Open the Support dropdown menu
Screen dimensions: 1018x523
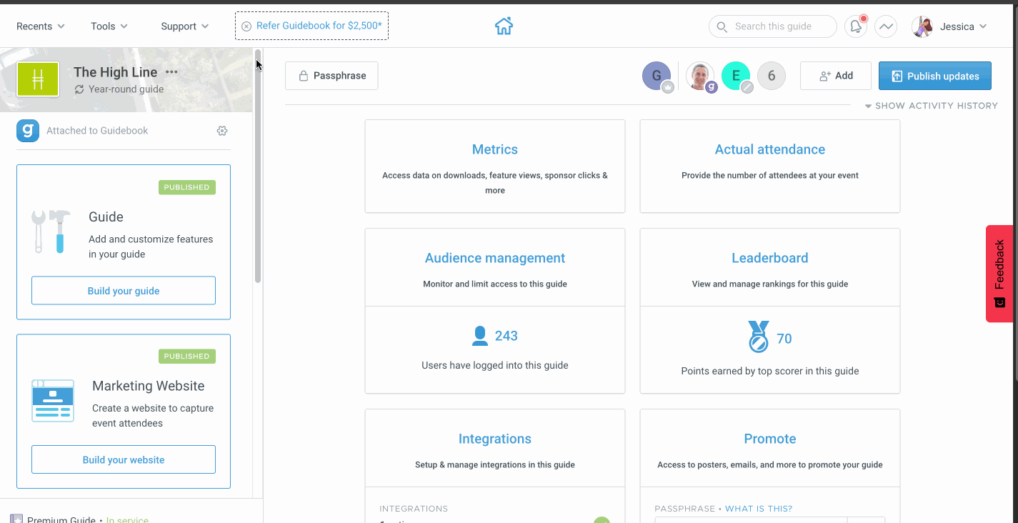point(185,26)
